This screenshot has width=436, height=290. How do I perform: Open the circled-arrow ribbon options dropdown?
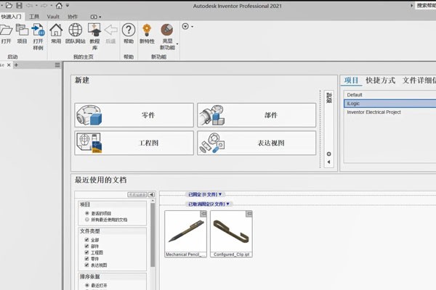coord(187,26)
